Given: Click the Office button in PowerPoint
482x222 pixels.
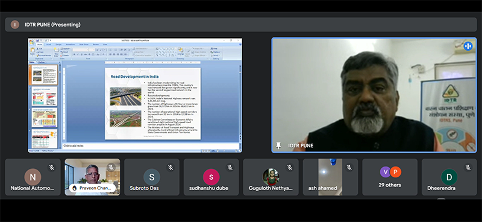Looking at the screenshot, I should (x=32, y=42).
